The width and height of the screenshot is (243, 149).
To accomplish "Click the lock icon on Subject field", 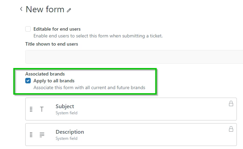I will (231, 104).
